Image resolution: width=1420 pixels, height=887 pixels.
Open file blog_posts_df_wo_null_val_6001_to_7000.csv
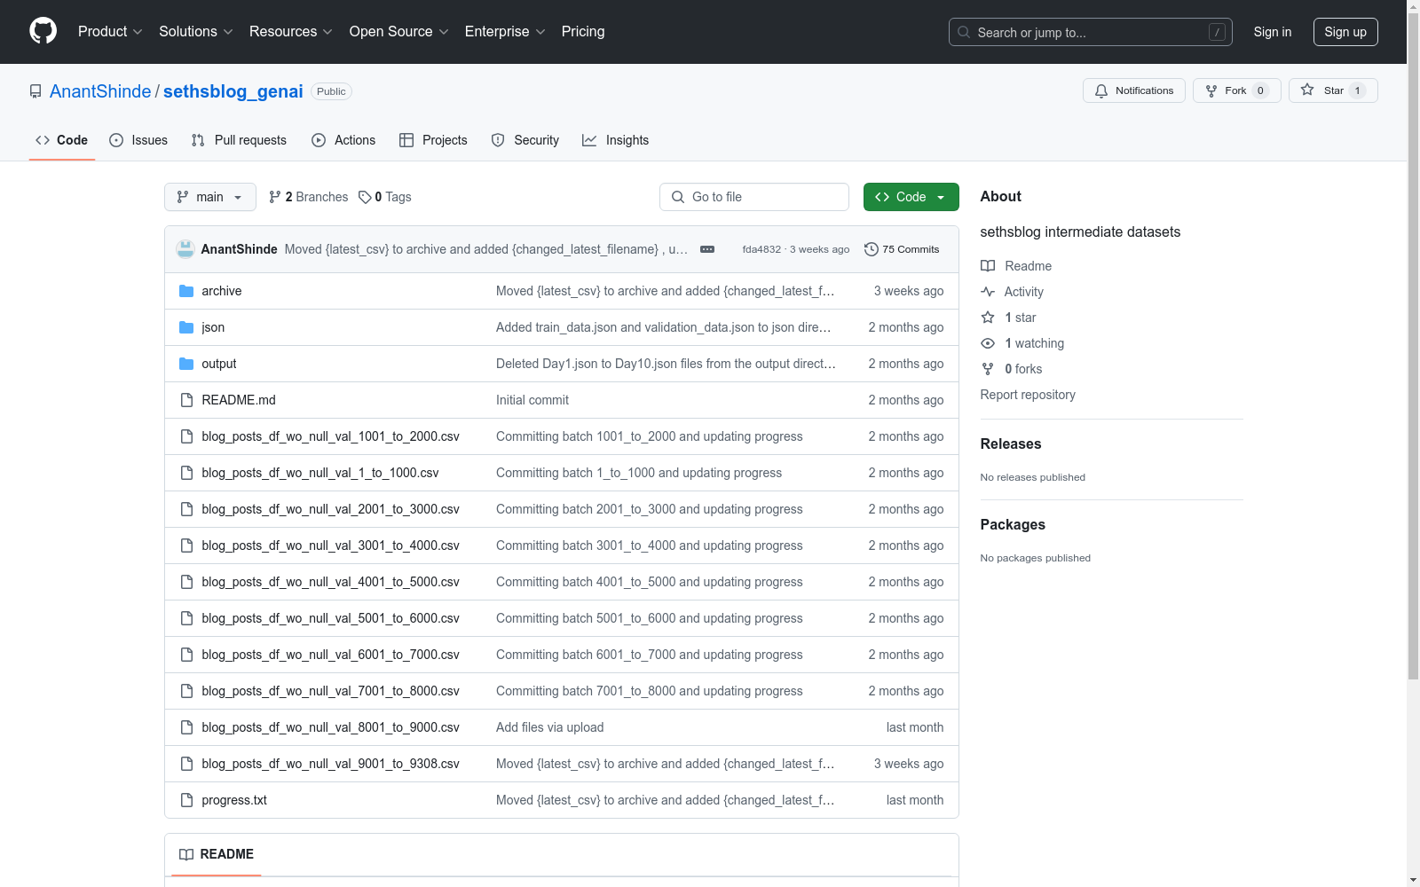tap(330, 655)
